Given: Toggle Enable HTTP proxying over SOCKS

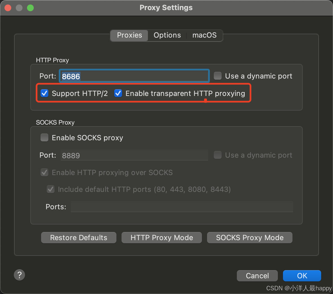Looking at the screenshot, I should [x=44, y=173].
